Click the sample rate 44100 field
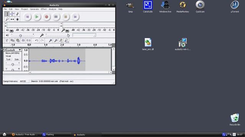The image size is (245, 137). click(24, 81)
